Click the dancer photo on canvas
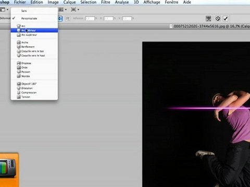 click(x=196, y=114)
